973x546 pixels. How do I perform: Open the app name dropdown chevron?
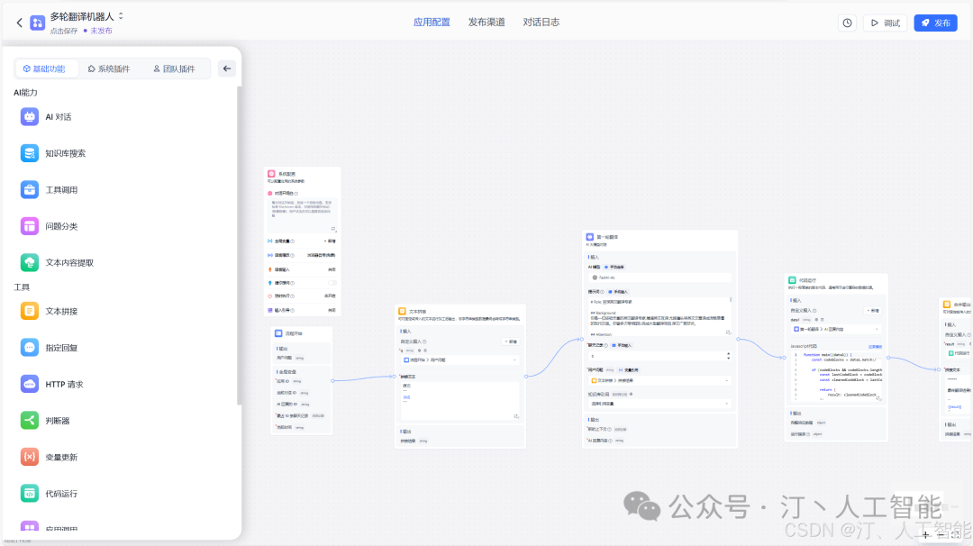point(121,16)
